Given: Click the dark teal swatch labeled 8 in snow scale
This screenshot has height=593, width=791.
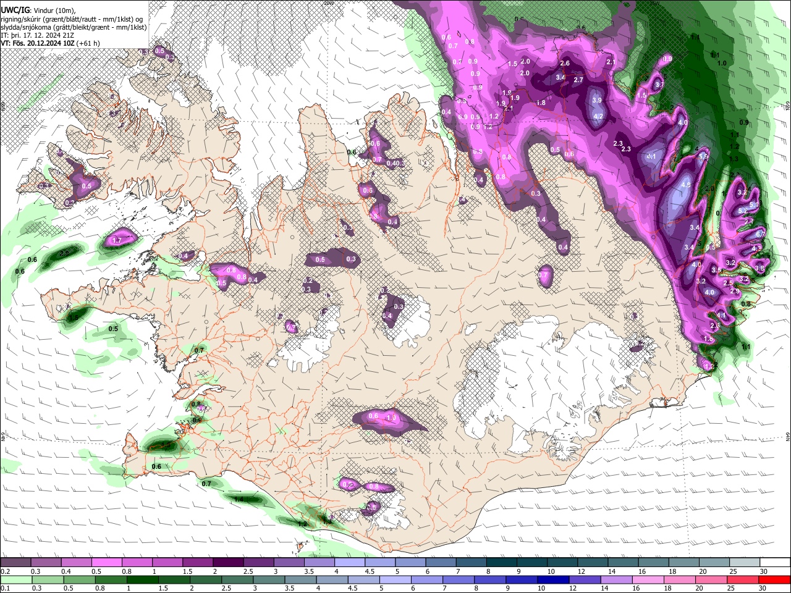Looking at the screenshot, I should click(x=501, y=562).
